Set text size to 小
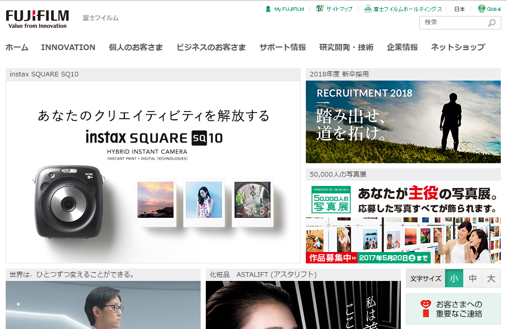Image resolution: width=507 pixels, height=329 pixels. click(454, 278)
